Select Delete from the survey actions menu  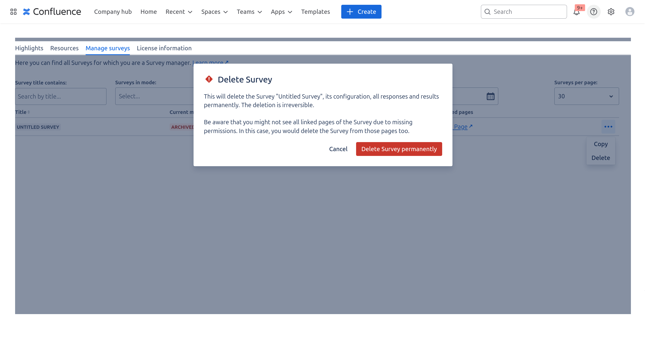click(x=601, y=158)
